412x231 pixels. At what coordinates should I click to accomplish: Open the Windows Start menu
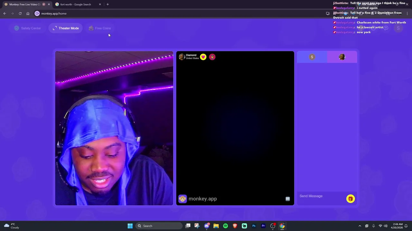[x=130, y=226]
